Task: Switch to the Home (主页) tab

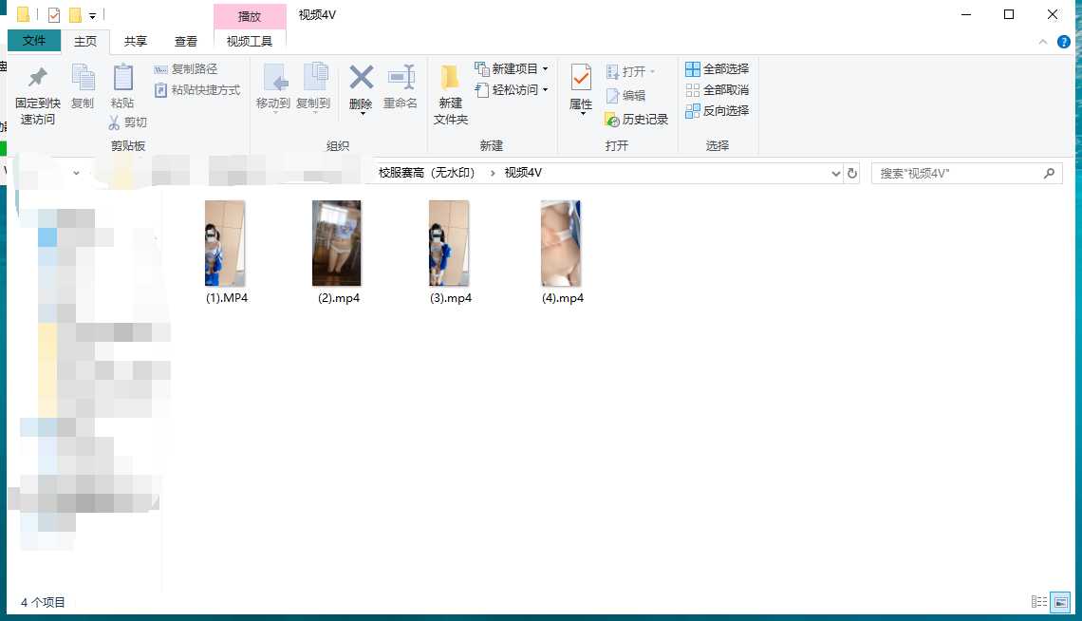Action: tap(85, 42)
